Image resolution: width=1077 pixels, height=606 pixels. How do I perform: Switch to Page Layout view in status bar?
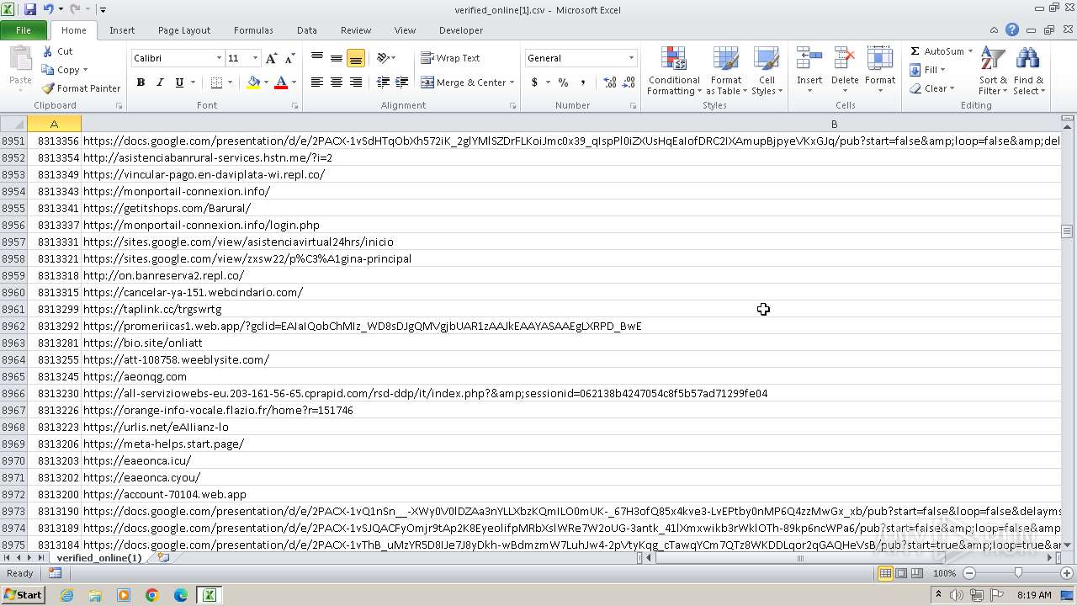point(901,573)
